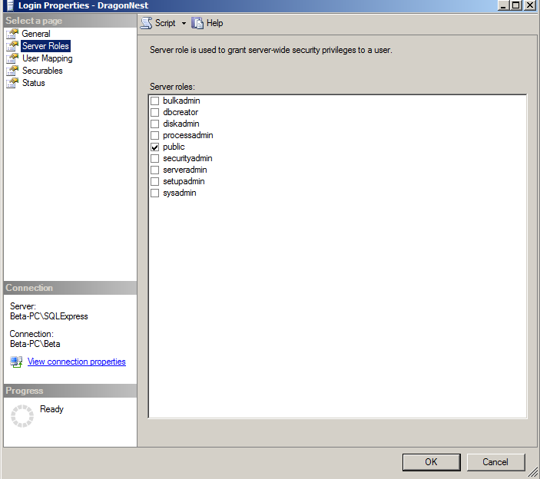Click the Script scroll icon in the toolbar
The width and height of the screenshot is (540, 479).
pyautogui.click(x=147, y=23)
